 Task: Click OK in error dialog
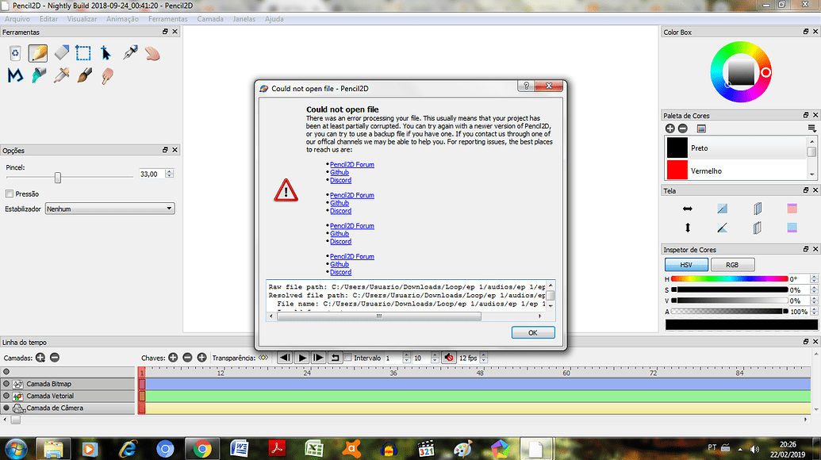(x=533, y=333)
